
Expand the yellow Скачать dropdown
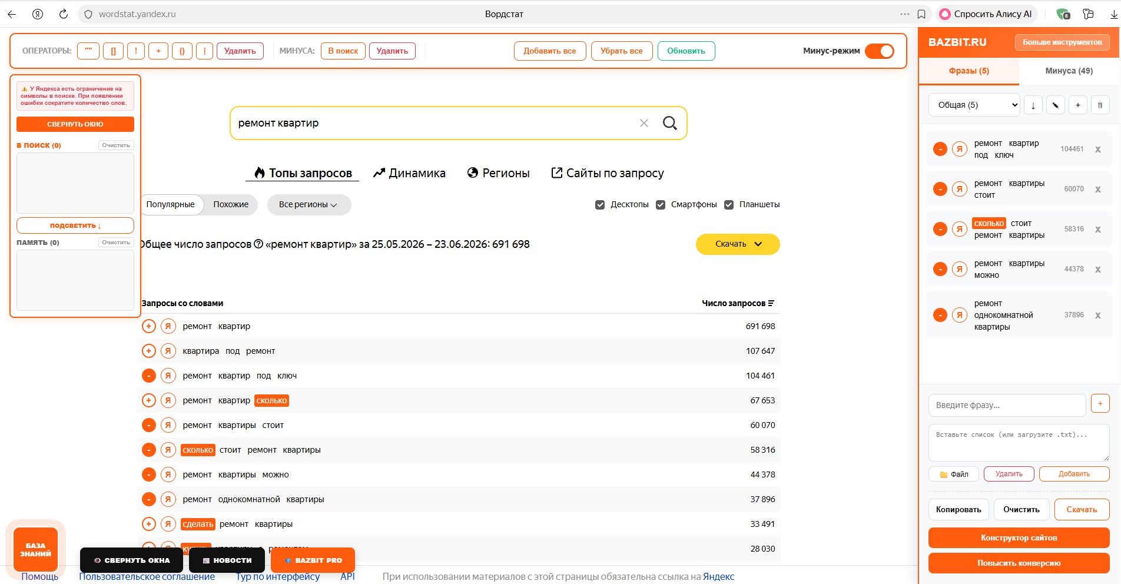[738, 244]
